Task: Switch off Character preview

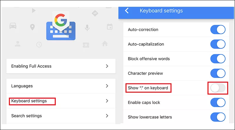Action: pos(218,73)
